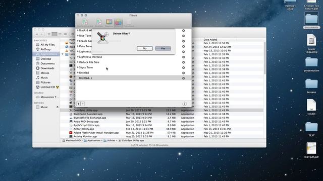Open the Profiles toolbar section
This screenshot has width=323, height=181.
(x=99, y=23)
